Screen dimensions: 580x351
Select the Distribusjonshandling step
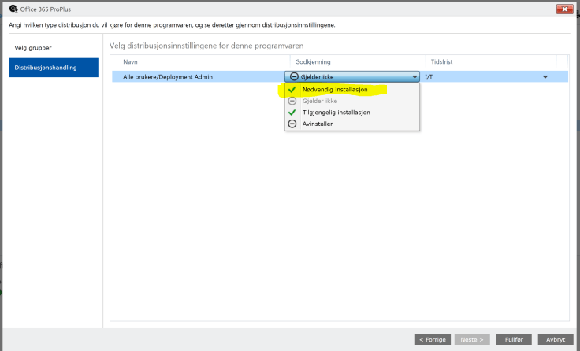54,68
